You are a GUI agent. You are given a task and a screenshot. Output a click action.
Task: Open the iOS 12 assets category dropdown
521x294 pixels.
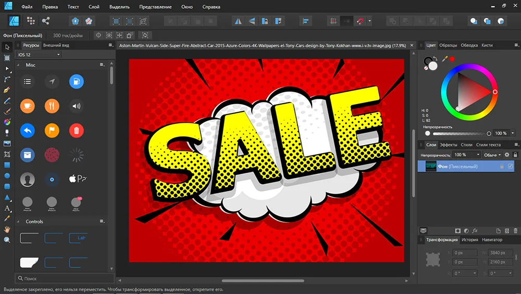point(40,55)
